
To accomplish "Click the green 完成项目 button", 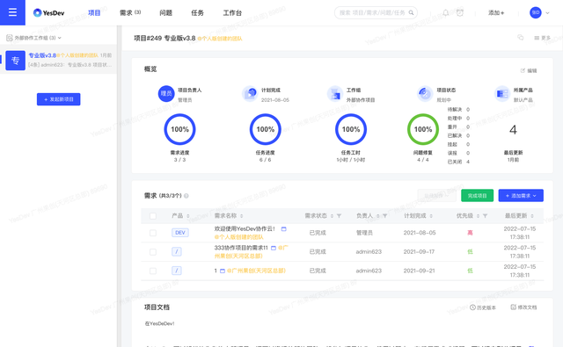I will (477, 196).
